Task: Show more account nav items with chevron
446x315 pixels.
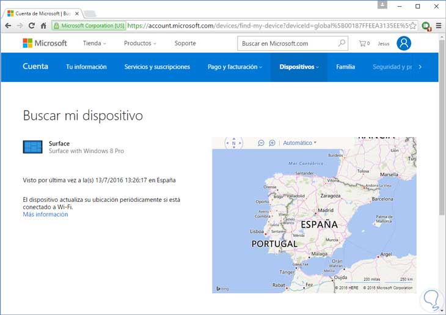Action: point(420,67)
